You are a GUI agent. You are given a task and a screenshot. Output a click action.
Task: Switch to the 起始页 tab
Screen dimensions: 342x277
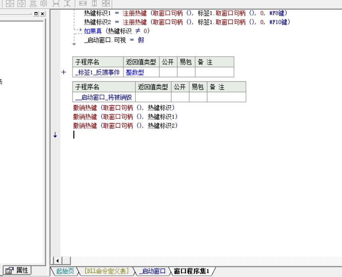tap(65, 271)
